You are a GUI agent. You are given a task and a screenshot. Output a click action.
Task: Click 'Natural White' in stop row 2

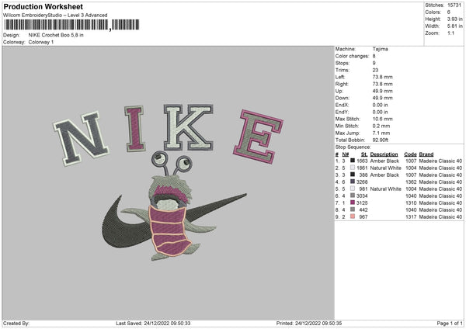pyautogui.click(x=385, y=168)
